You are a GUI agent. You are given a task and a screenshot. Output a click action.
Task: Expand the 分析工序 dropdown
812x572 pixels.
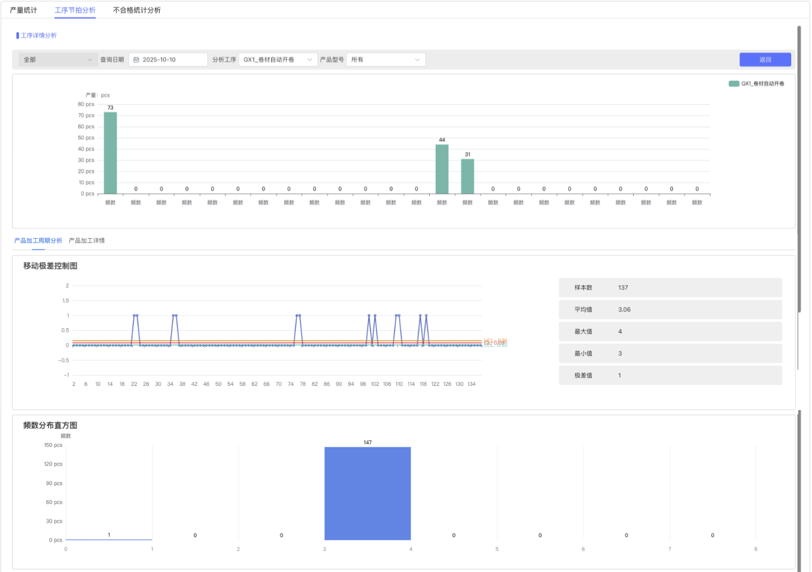click(278, 60)
